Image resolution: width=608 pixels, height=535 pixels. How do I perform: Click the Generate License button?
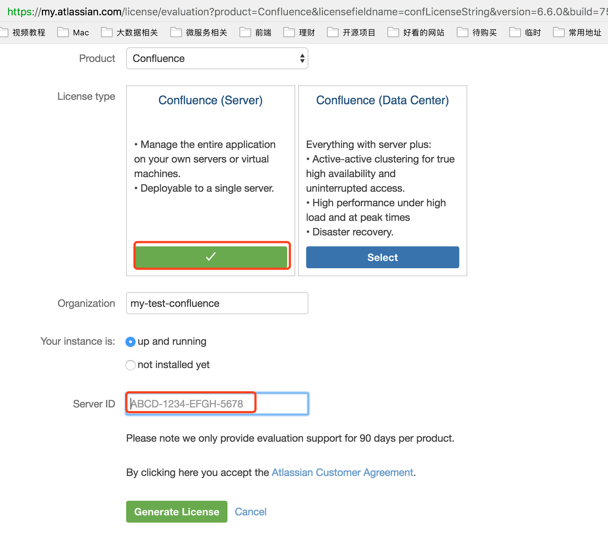pyautogui.click(x=176, y=511)
